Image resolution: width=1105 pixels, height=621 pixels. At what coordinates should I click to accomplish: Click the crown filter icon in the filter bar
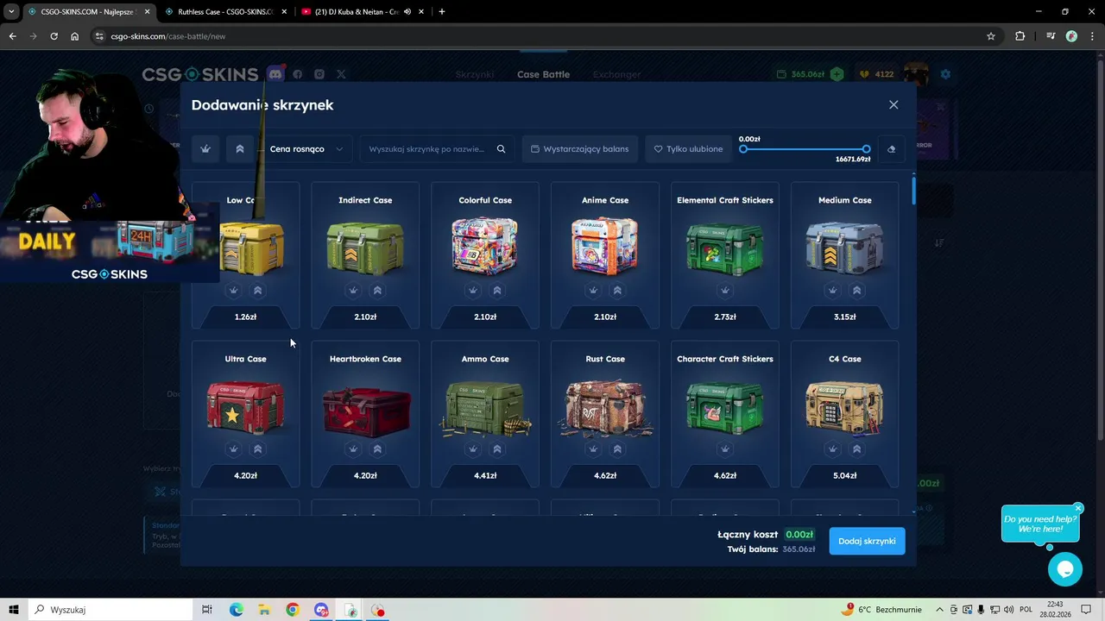coord(205,149)
